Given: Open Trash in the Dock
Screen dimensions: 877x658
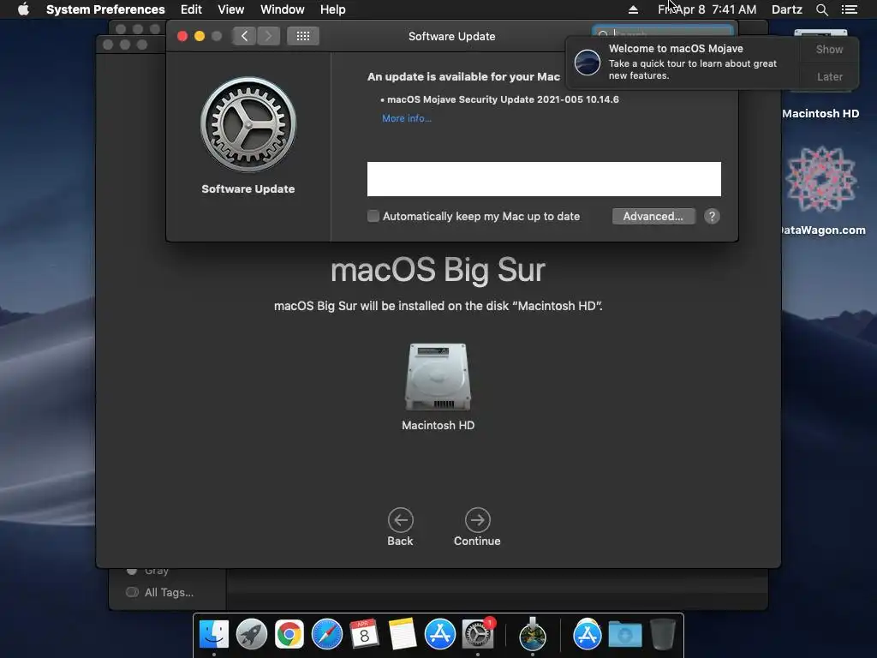Looking at the screenshot, I should coord(663,635).
